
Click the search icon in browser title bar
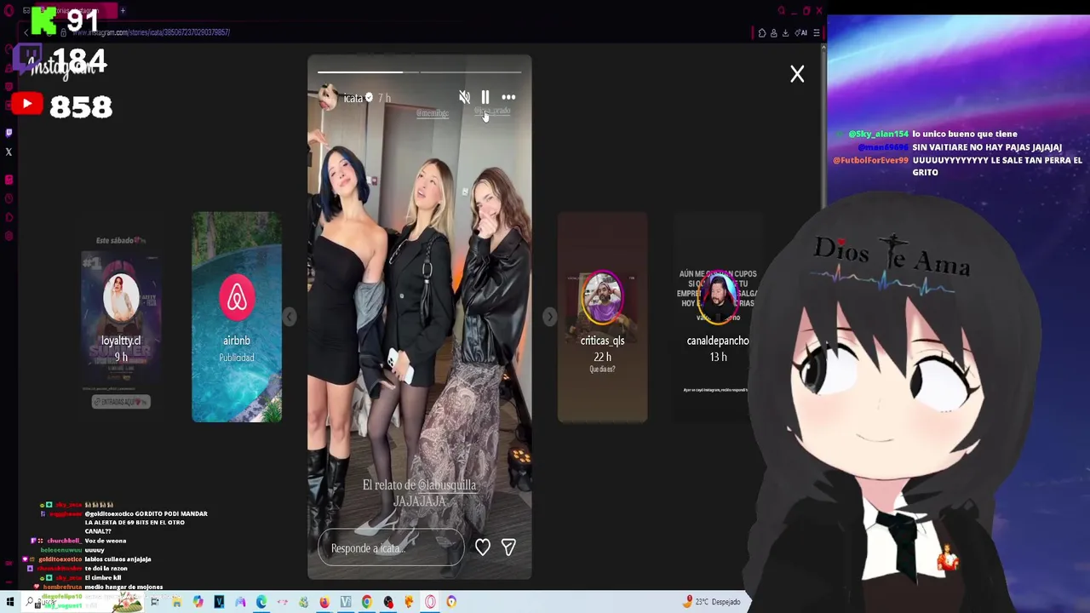point(782,11)
